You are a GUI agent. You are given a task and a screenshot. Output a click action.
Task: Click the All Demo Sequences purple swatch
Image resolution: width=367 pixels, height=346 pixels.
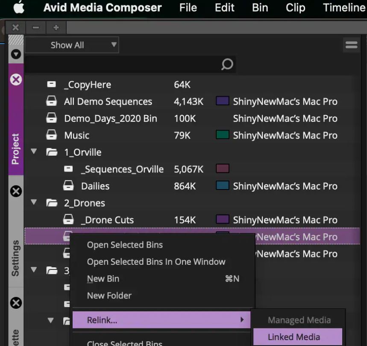pos(222,101)
